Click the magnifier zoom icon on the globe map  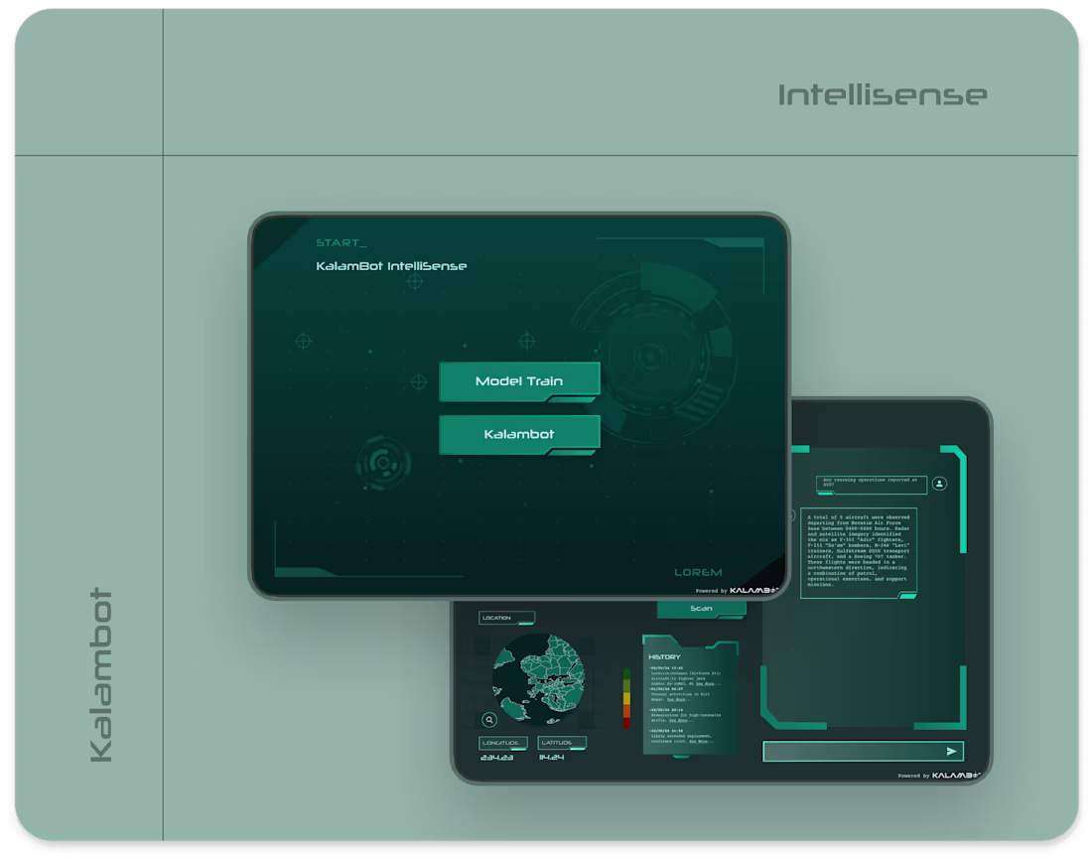(488, 720)
